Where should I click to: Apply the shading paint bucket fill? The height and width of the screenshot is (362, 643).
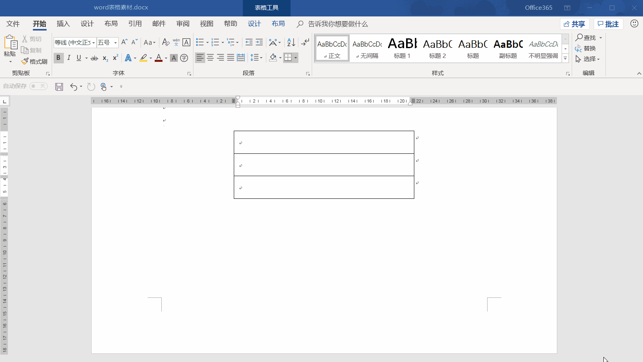(273, 58)
